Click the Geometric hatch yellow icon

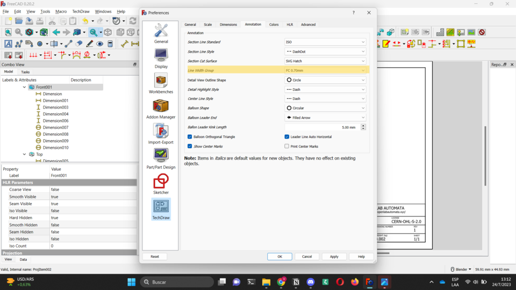click(450, 32)
